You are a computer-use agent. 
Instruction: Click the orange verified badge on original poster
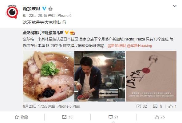pos(67,33)
